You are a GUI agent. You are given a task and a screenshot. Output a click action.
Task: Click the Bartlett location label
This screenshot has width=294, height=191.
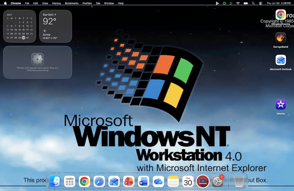[48, 14]
